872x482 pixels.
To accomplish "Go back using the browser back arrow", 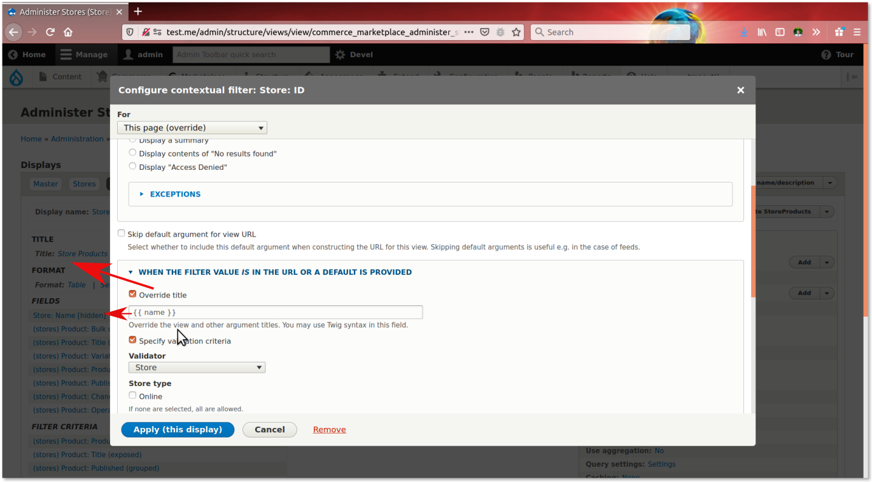I will click(x=13, y=32).
